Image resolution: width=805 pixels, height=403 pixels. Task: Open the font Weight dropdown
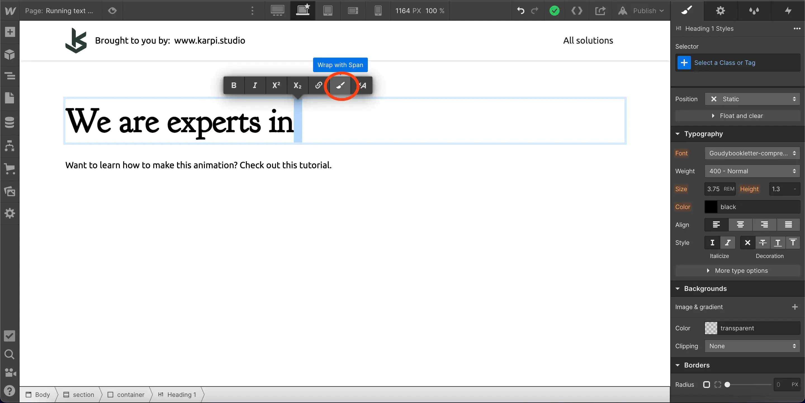point(752,171)
